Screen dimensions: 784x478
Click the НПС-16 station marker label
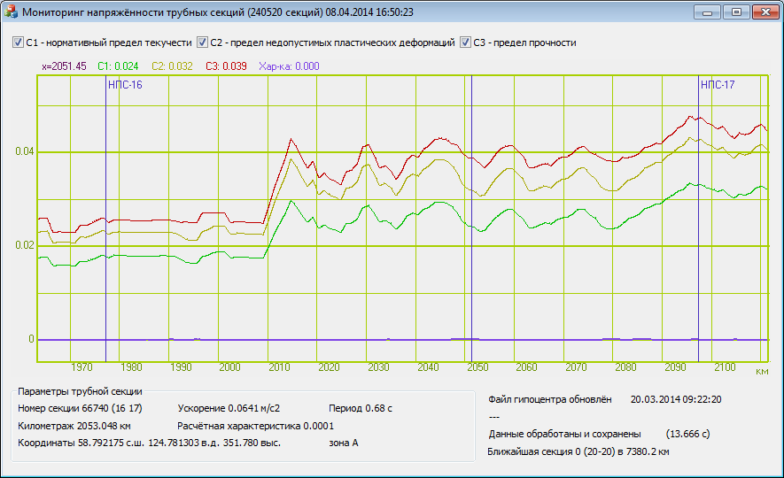125,85
